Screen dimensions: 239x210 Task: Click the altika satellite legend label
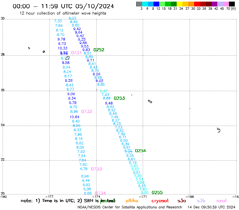click(x=132, y=201)
